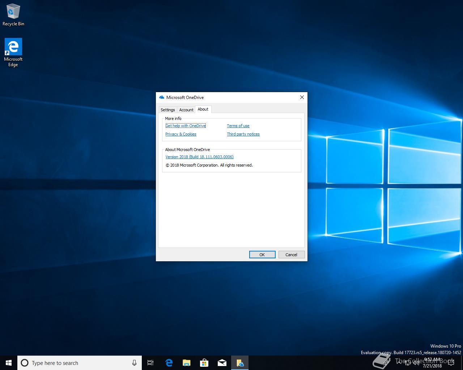Image resolution: width=463 pixels, height=370 pixels.
Task: Open the Windows Start menu
Action: (9, 363)
